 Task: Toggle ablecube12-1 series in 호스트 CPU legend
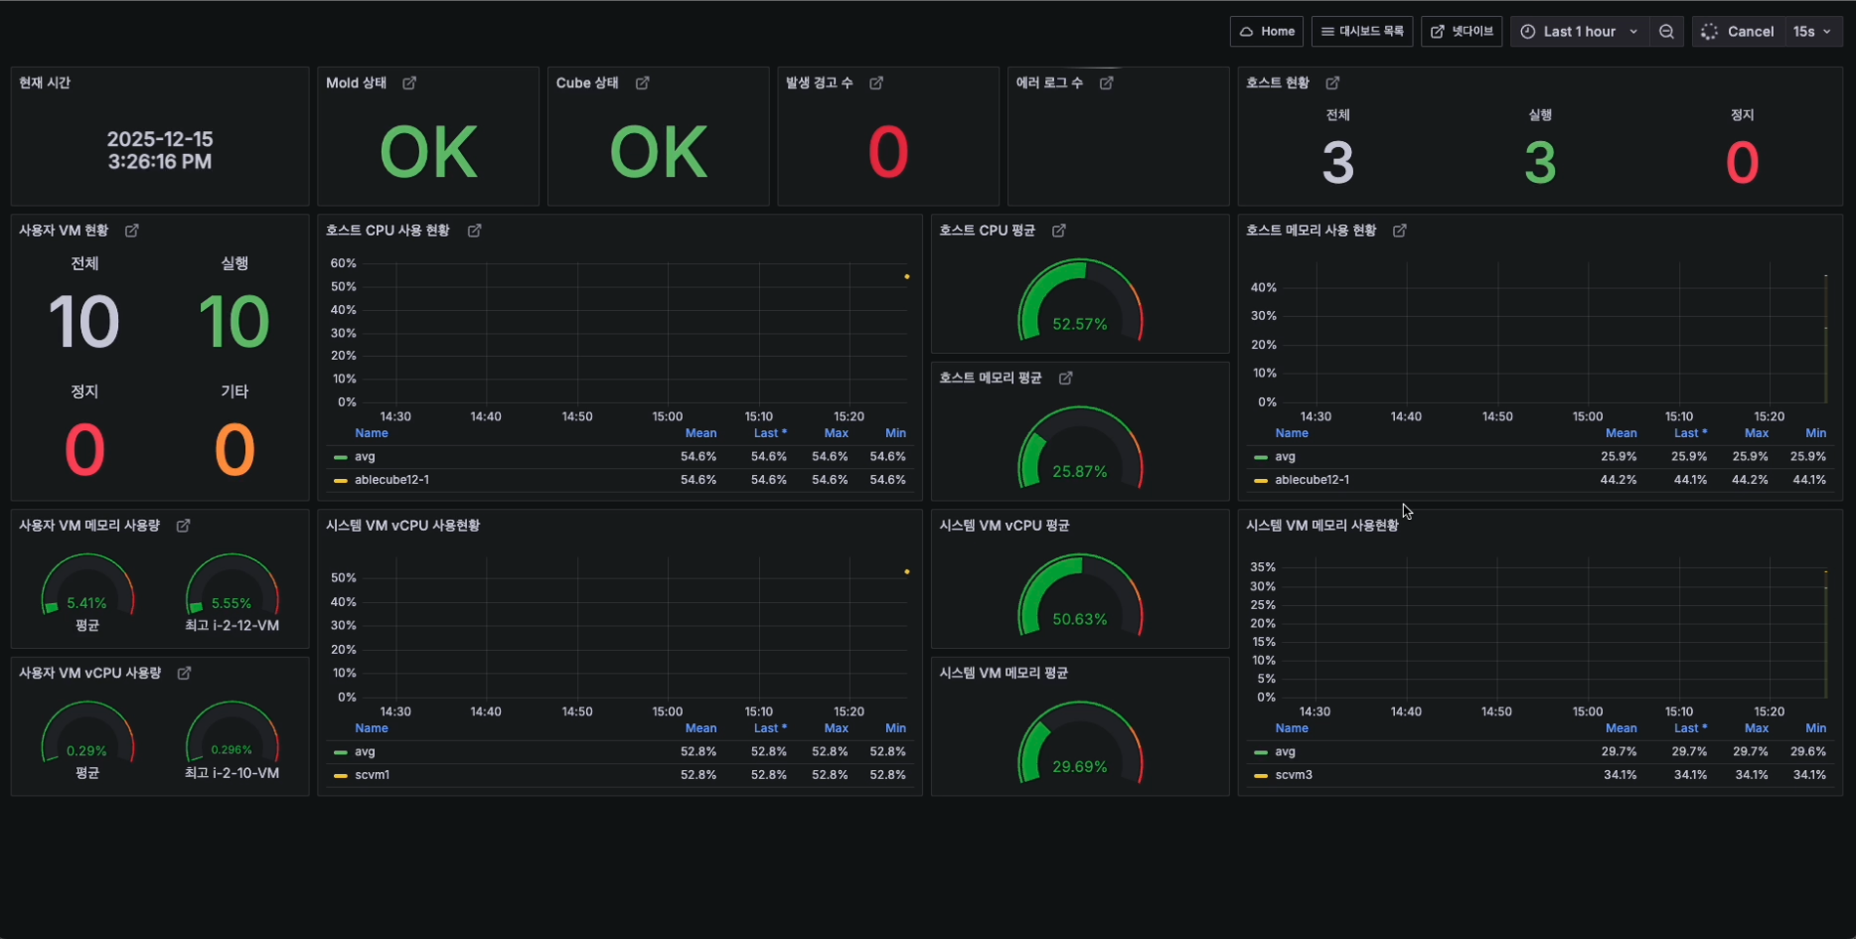(391, 480)
